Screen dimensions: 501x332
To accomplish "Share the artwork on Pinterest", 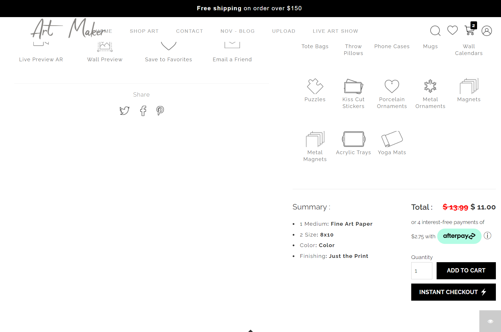I will [160, 111].
